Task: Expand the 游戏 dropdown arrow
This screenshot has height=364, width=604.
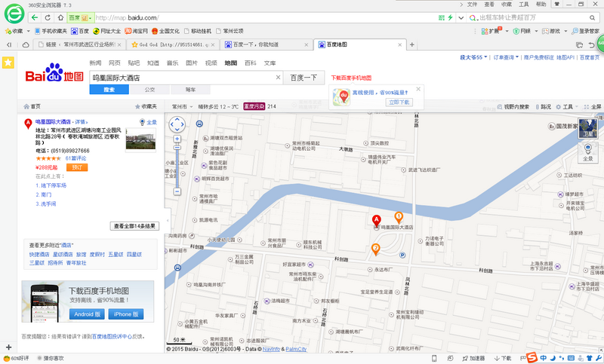Action: pos(565,31)
